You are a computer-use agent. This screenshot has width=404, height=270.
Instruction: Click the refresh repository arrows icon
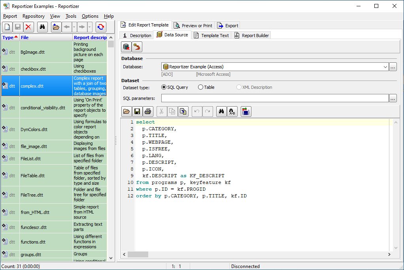101,27
